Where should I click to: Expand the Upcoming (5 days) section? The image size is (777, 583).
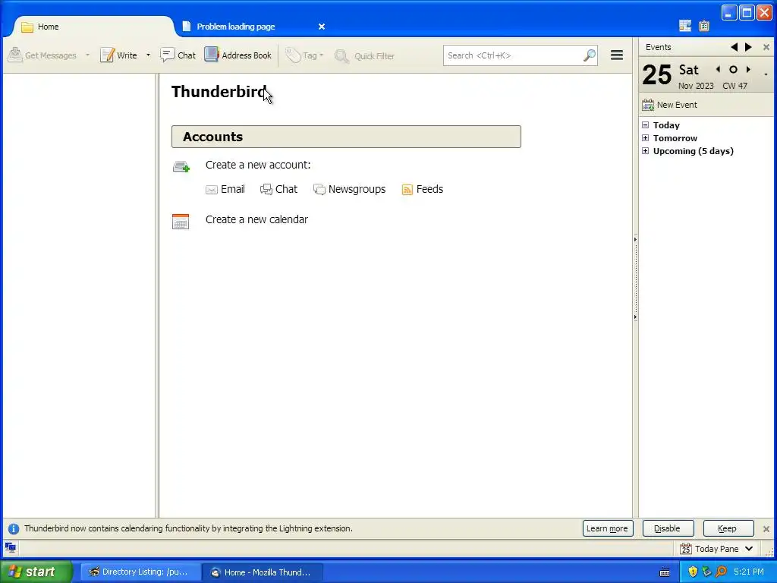(x=645, y=151)
